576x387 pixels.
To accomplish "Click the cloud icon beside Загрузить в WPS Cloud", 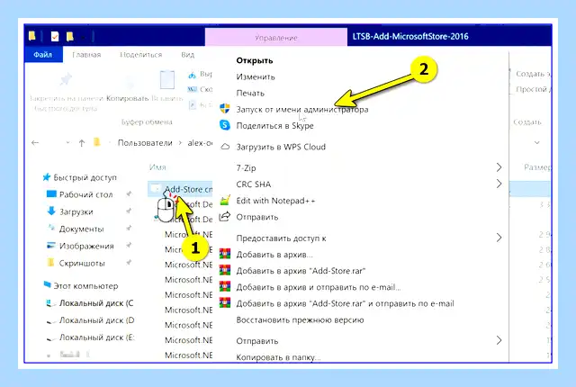I will point(225,147).
